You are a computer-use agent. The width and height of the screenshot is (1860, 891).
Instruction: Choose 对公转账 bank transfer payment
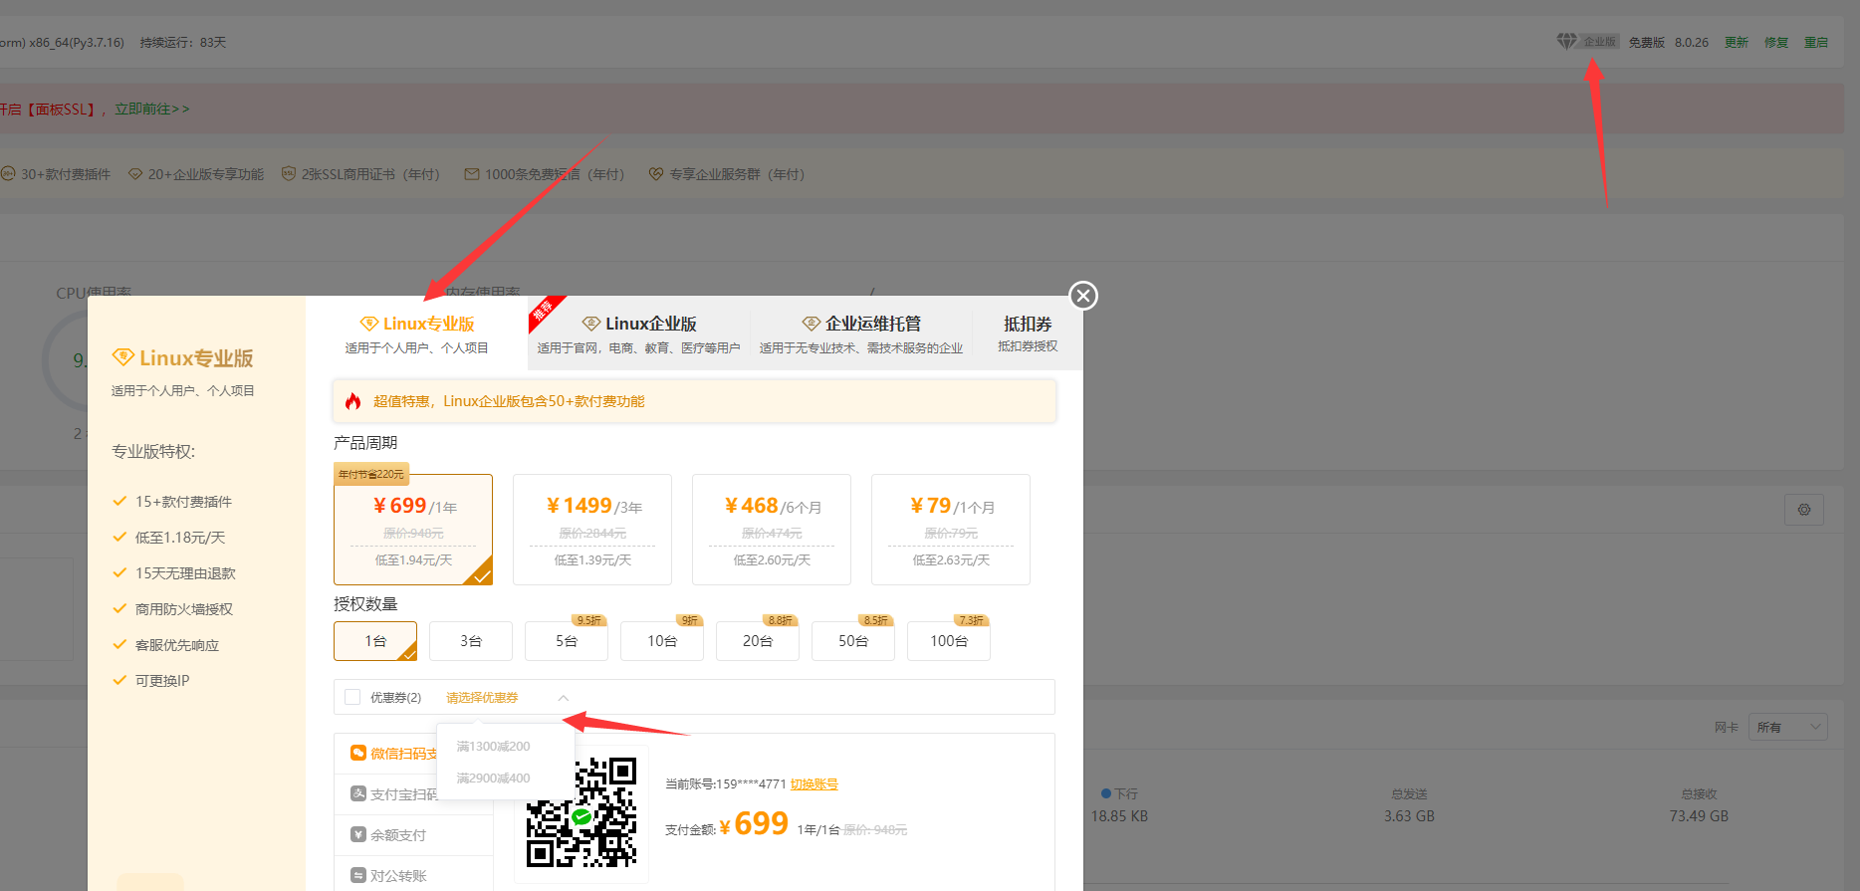tap(413, 876)
